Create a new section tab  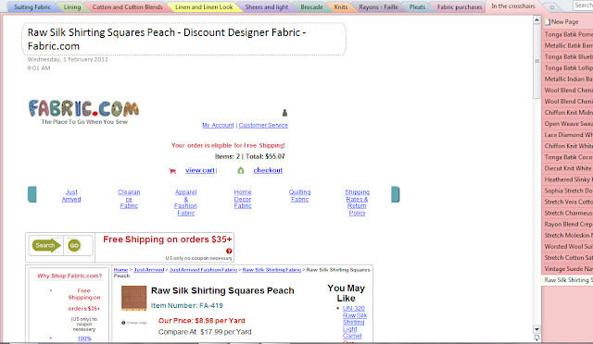pos(552,6)
